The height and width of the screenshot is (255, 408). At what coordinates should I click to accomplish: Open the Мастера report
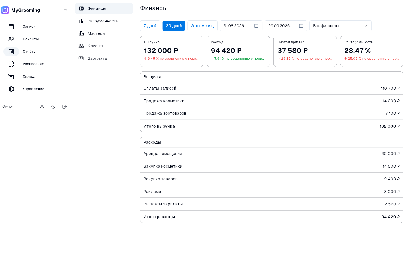click(104, 33)
